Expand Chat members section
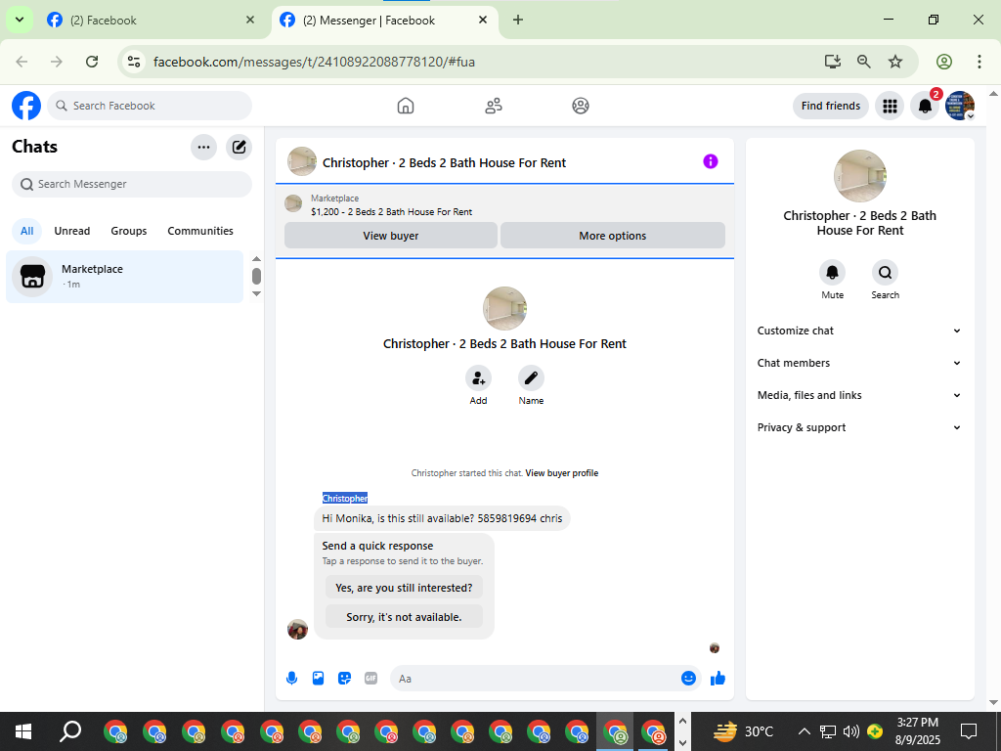The height and width of the screenshot is (751, 1001). pyautogui.click(x=859, y=363)
